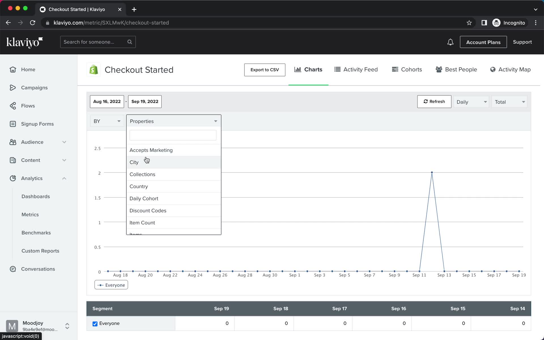The width and height of the screenshot is (544, 340).
Task: Open the Total measure dropdown
Action: tap(509, 102)
